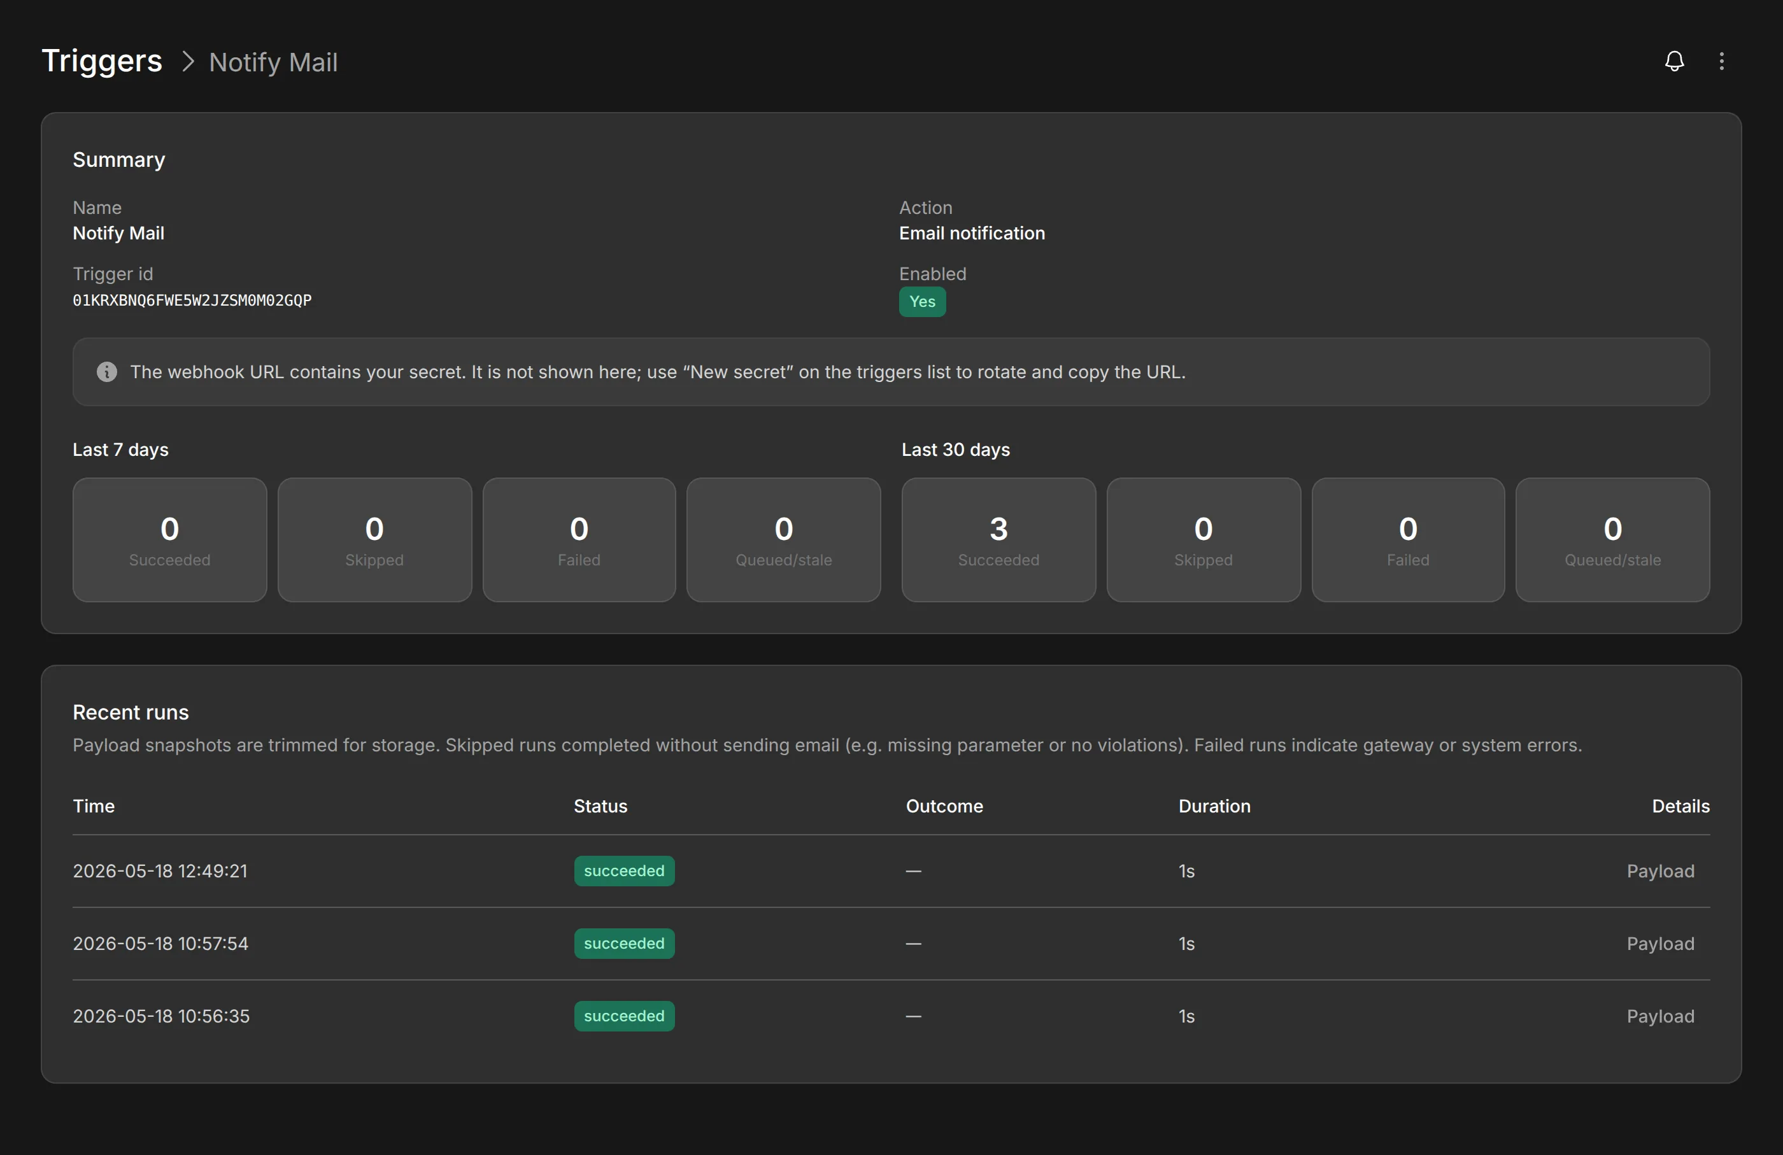Click the Last 30 days Queued/stale card
The width and height of the screenshot is (1783, 1155).
pos(1613,540)
